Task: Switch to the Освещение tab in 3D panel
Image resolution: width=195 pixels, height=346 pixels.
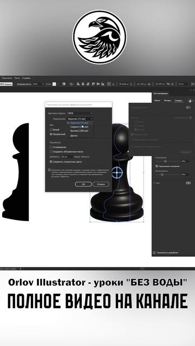Action: pos(179,101)
